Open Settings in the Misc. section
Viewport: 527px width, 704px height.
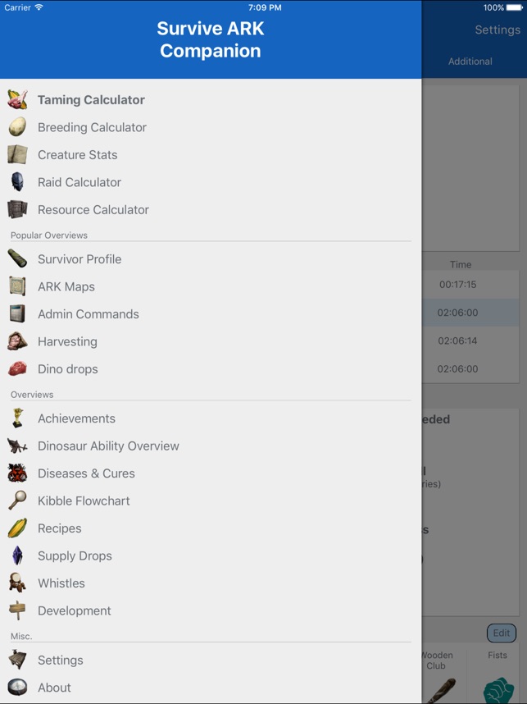tap(60, 660)
